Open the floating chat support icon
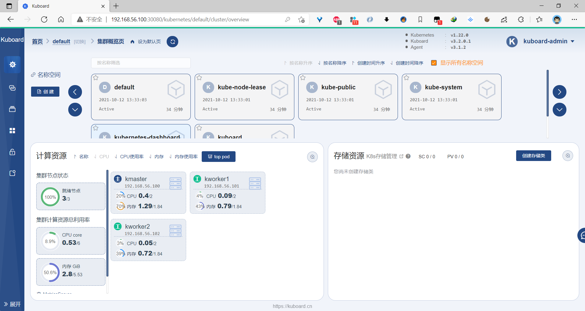This screenshot has width=585, height=311. point(581,235)
